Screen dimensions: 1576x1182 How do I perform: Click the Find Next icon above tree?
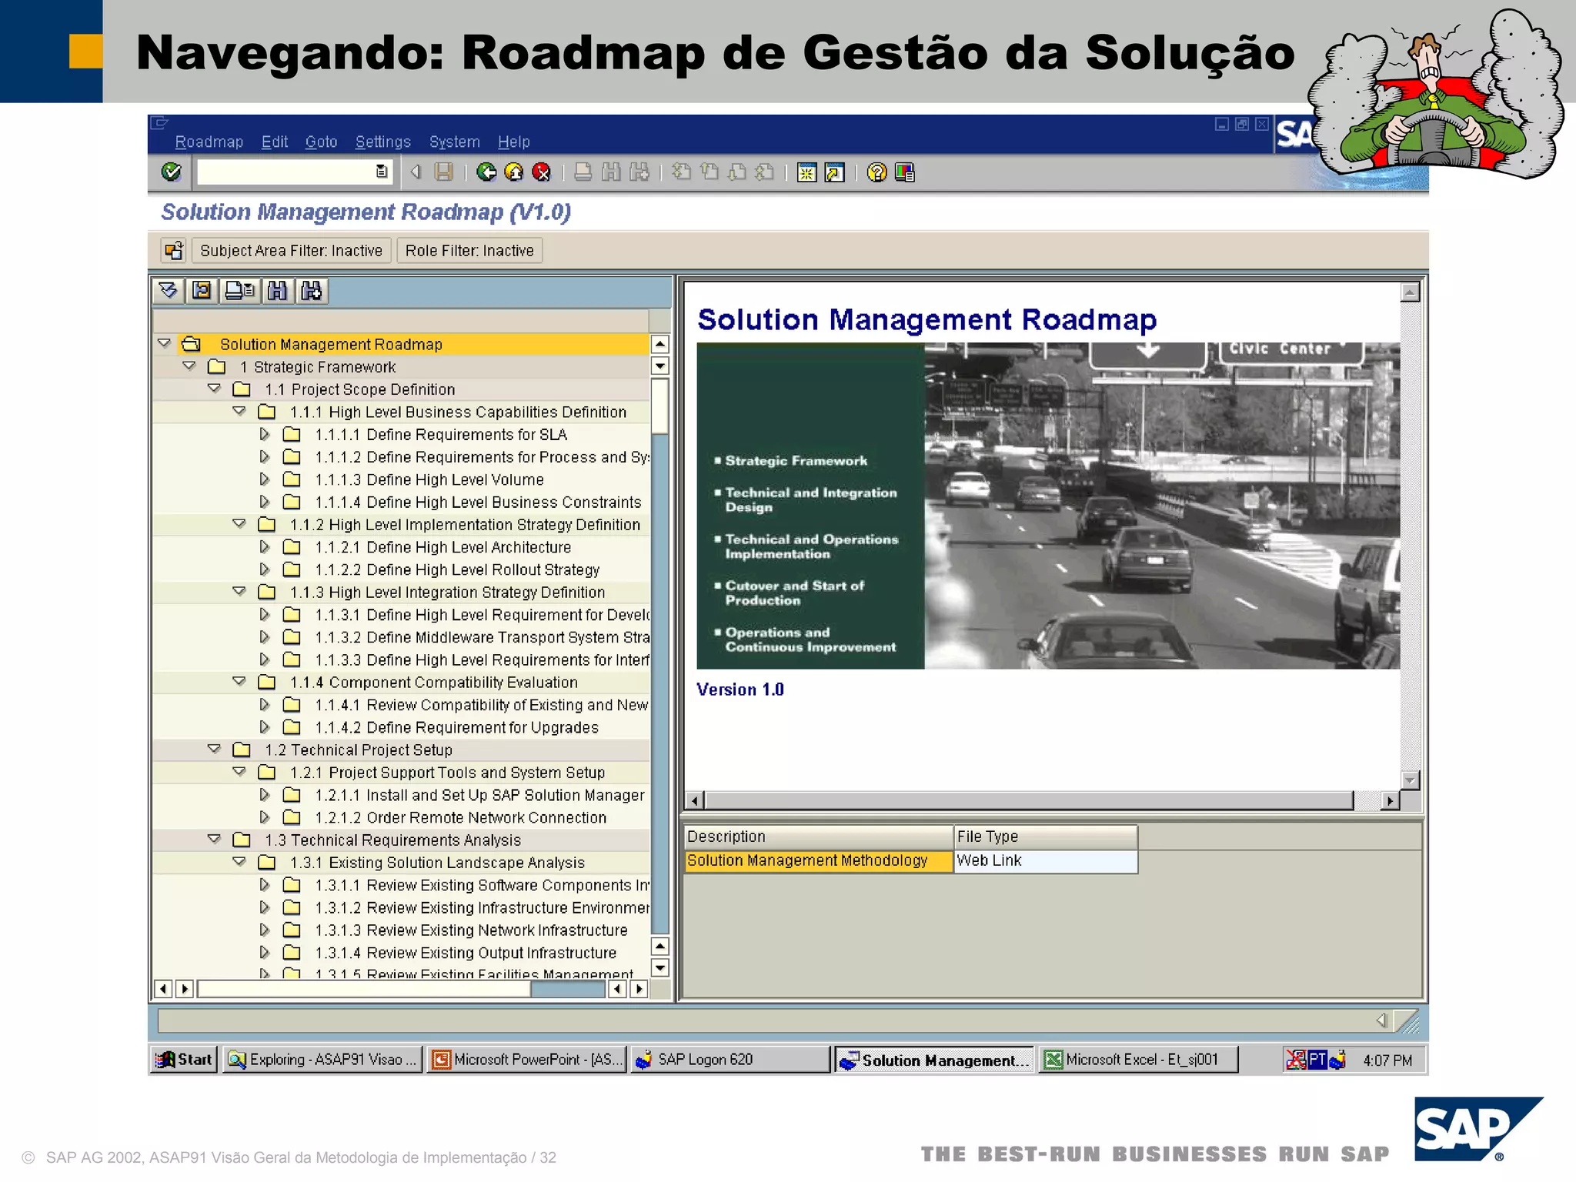pos(312,290)
